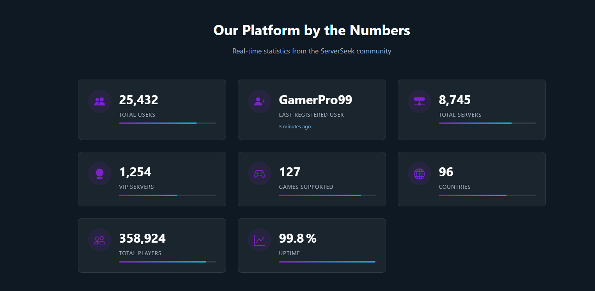Click the Games Supported controller icon
Viewport: 595px width, 291px height.
pyautogui.click(x=260, y=174)
